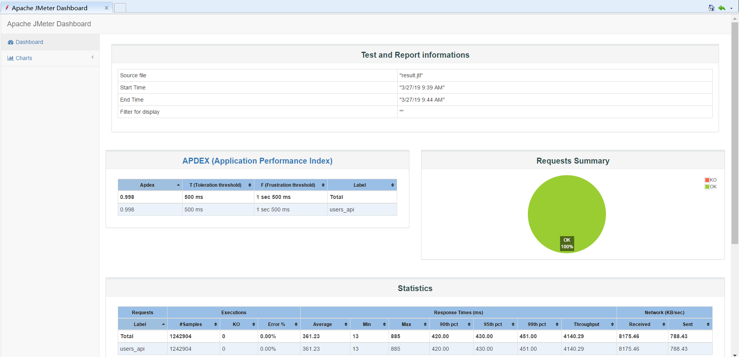739x357 pixels.
Task: Open the Charts sidebar menu
Action: pyautogui.click(x=24, y=58)
